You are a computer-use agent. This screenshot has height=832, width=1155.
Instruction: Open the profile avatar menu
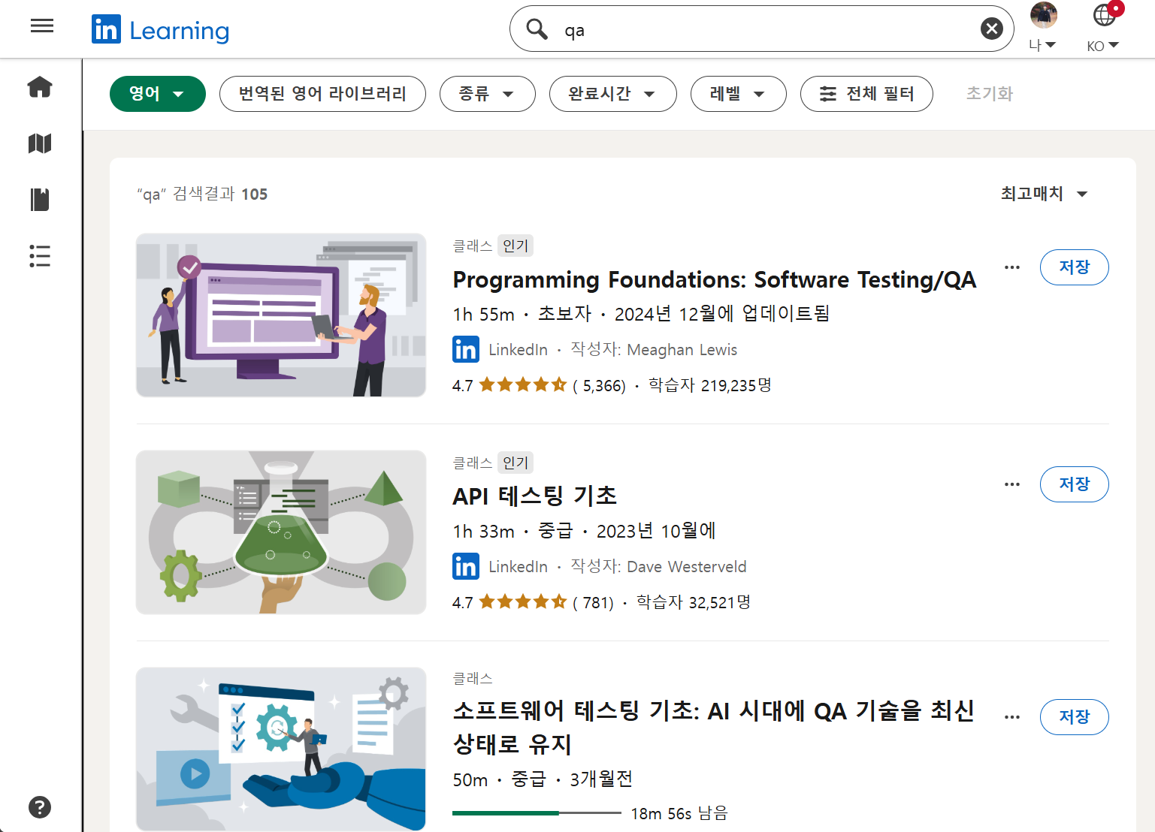[1043, 28]
